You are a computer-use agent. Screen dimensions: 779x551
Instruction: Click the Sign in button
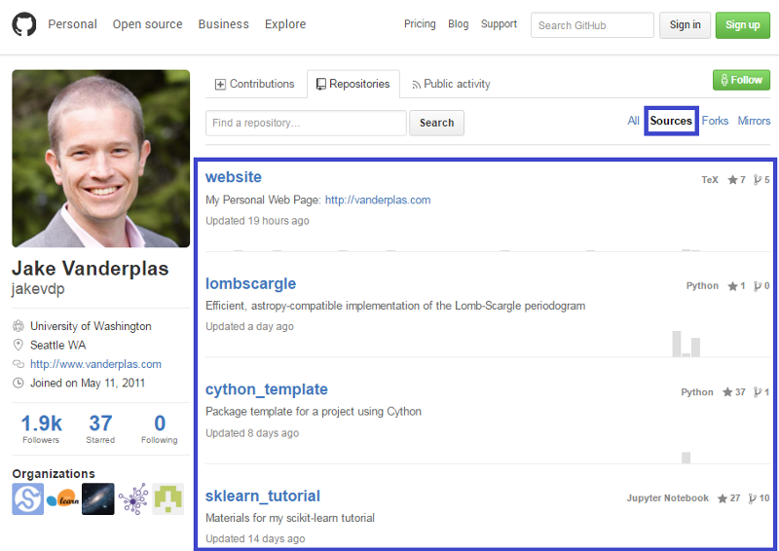686,25
